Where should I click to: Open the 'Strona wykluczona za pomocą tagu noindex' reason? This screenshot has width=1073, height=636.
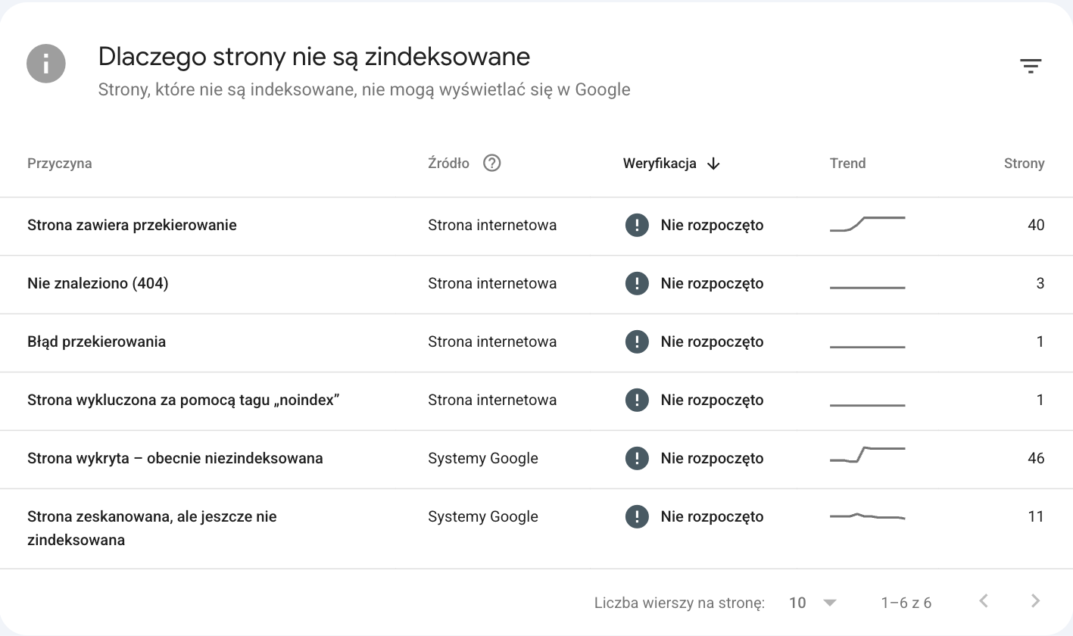click(183, 400)
